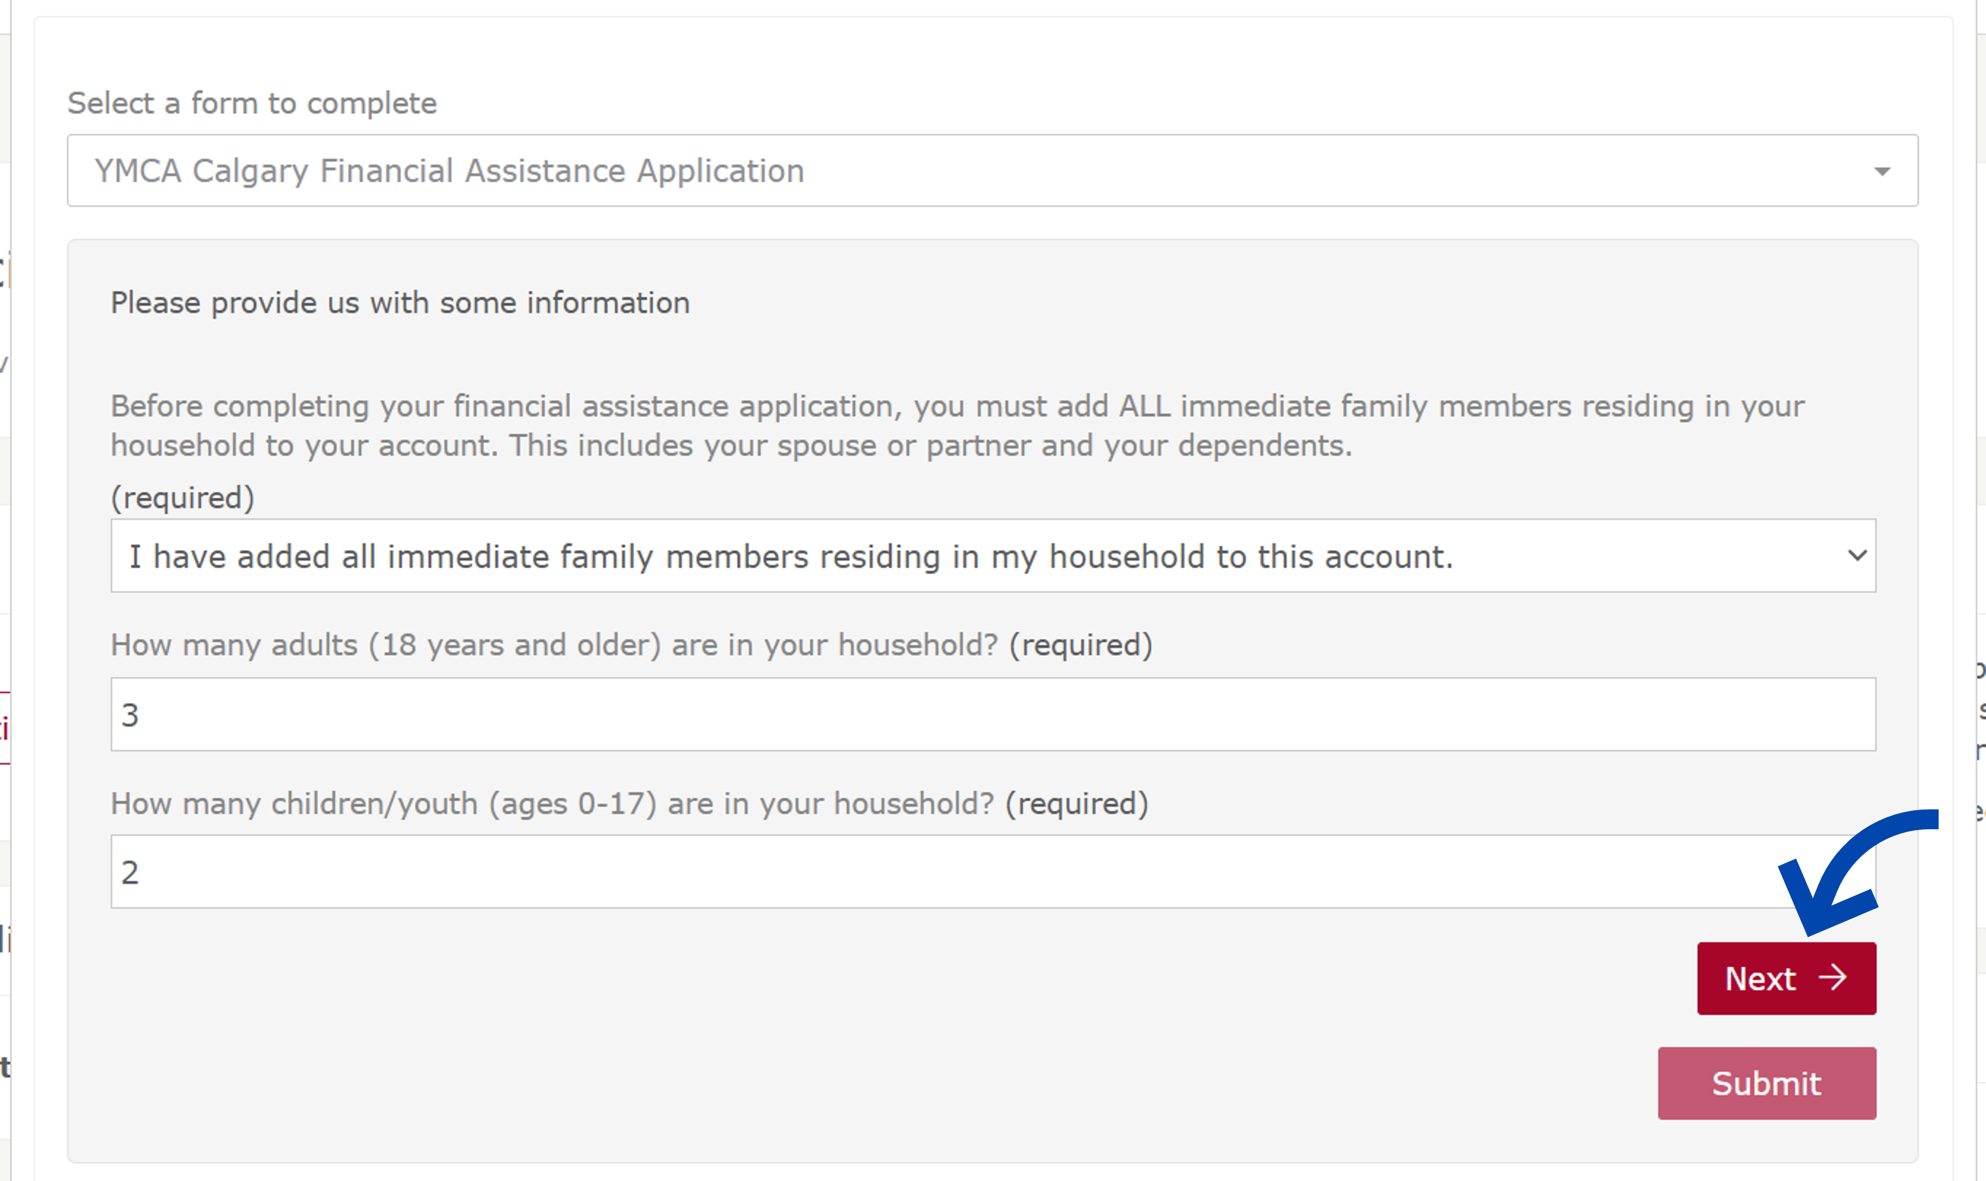The image size is (1986, 1181).
Task: Click the "Please provide us with some information" heading
Action: point(400,303)
